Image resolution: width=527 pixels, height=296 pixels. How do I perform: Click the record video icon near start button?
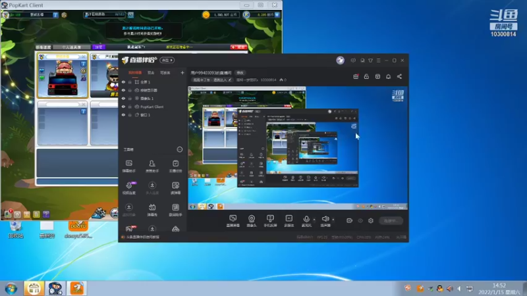(x=350, y=220)
